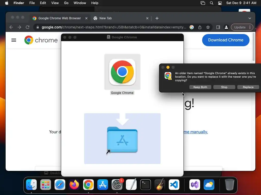Open the Chrome profile avatar icon
Viewport: 261px width, 195px height.
click(x=226, y=27)
